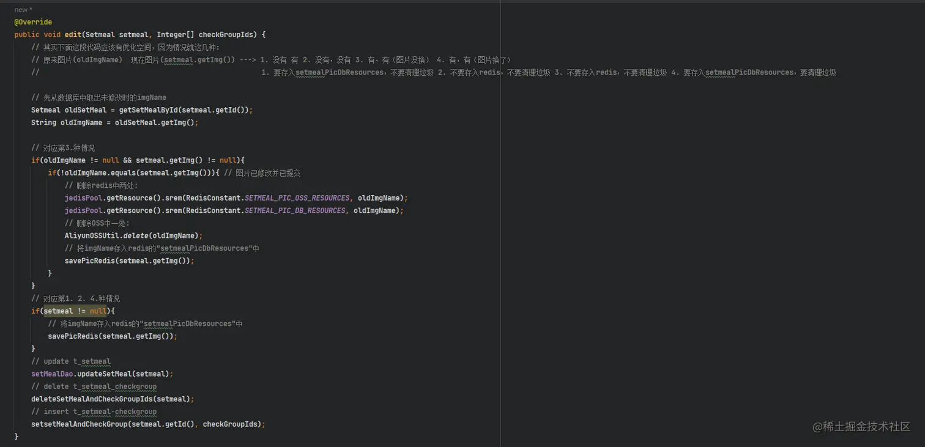Click the trailing comment "图片已修改并已提交"

pyautogui.click(x=262, y=173)
